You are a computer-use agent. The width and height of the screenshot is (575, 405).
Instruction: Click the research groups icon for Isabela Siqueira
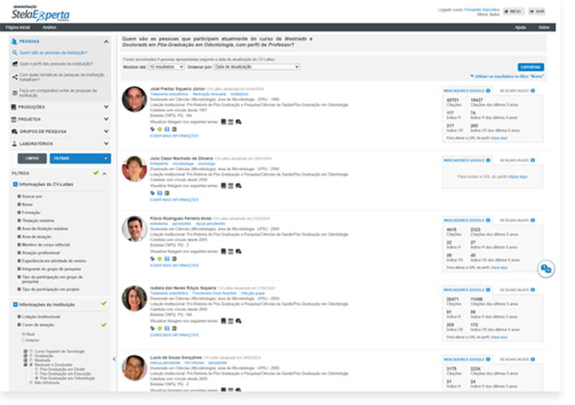[x=238, y=320]
